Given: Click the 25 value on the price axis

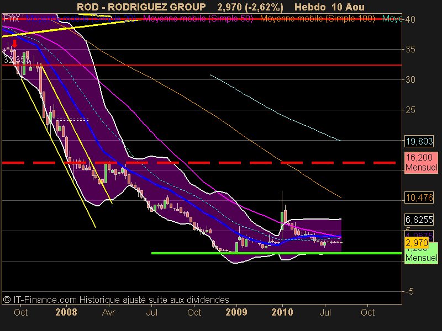Looking at the screenshot, I should (410, 110).
